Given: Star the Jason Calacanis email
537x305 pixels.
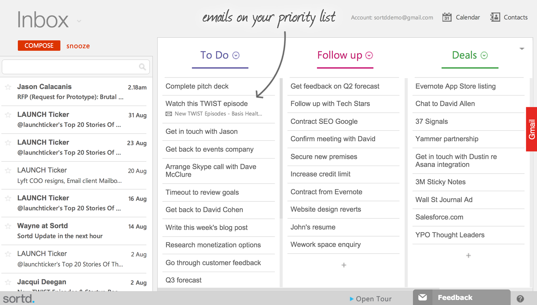Looking at the screenshot, I should pos(8,87).
